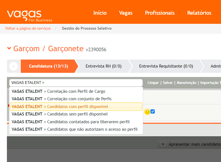Choose Correlação com conjunto de Perfis suggestion
The width and height of the screenshot is (221, 162).
pos(76,99)
